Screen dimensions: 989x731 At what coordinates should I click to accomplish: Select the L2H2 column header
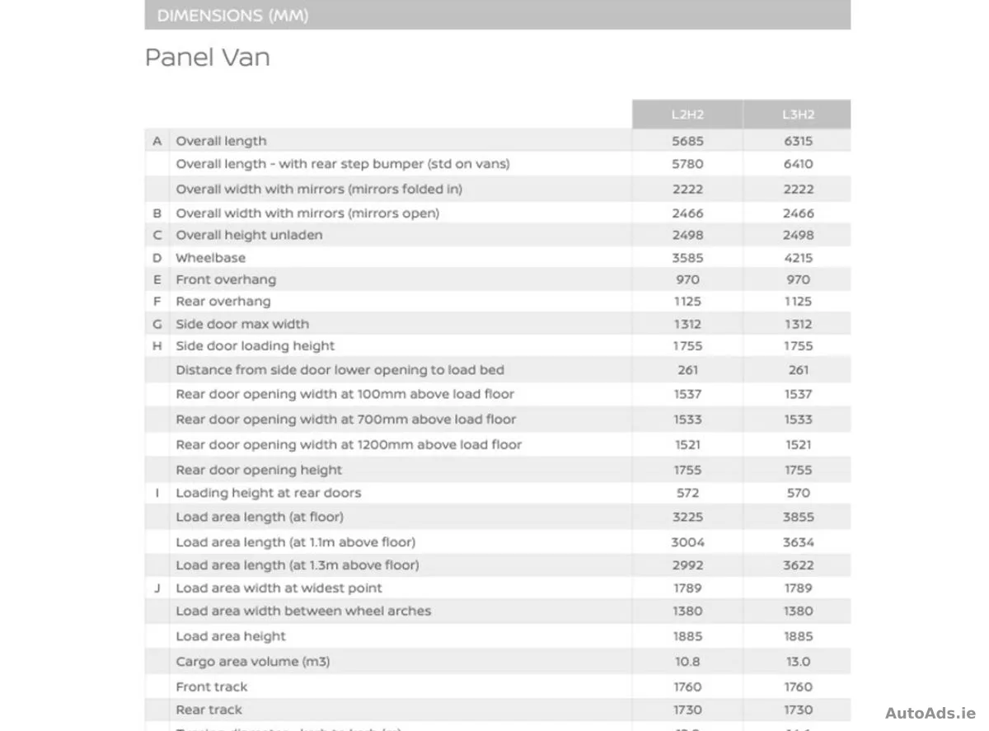click(687, 115)
